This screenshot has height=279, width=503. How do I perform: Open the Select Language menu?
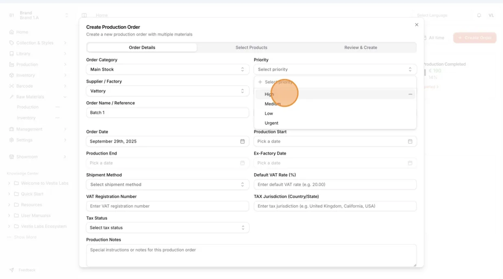pyautogui.click(x=432, y=15)
